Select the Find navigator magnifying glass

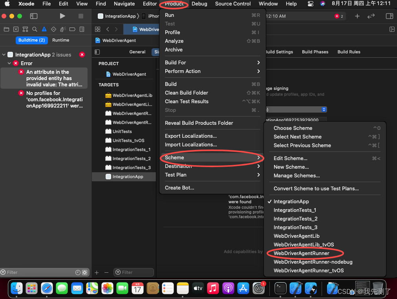[x=34, y=29]
